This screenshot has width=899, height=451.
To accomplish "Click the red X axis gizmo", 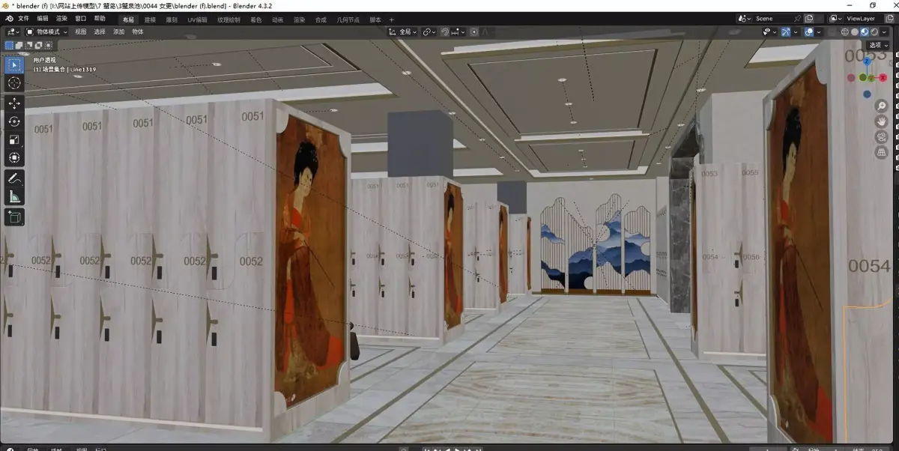I will [x=884, y=77].
